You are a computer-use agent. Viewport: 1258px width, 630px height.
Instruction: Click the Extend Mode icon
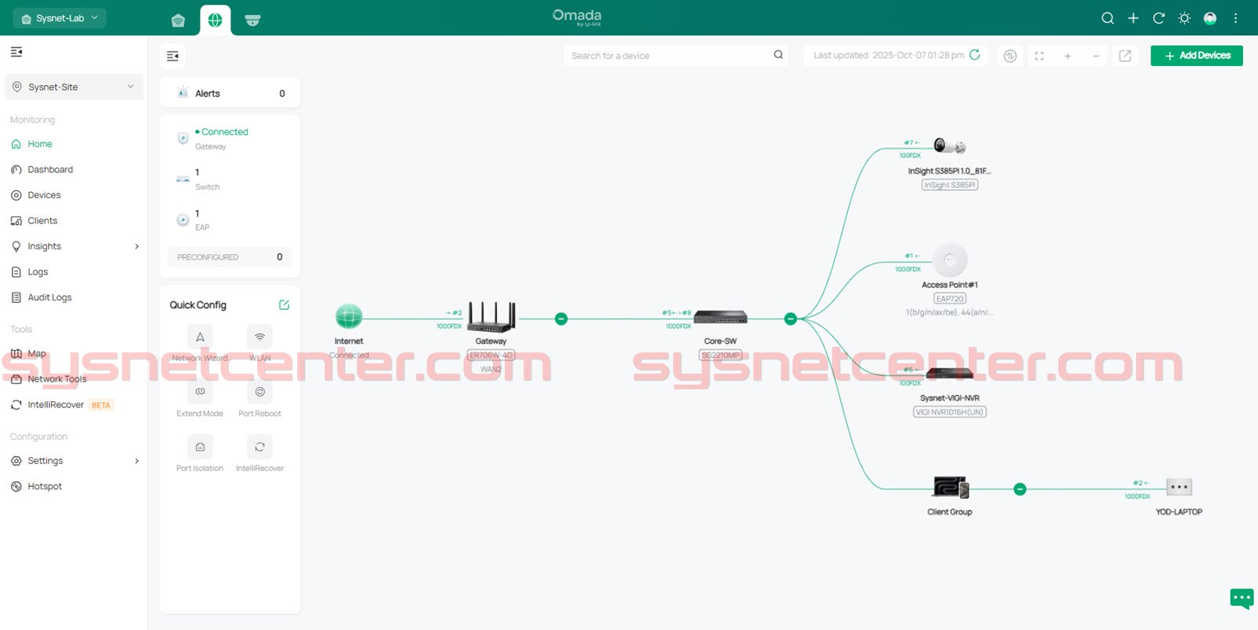pyautogui.click(x=200, y=392)
